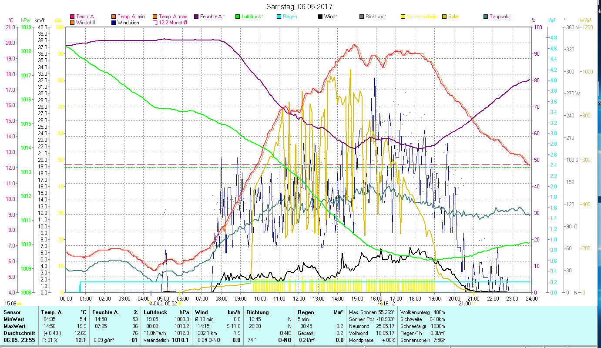Click the Sonnenschein 7:56h entry
Screen dimensions: 601x348
coord(422,340)
